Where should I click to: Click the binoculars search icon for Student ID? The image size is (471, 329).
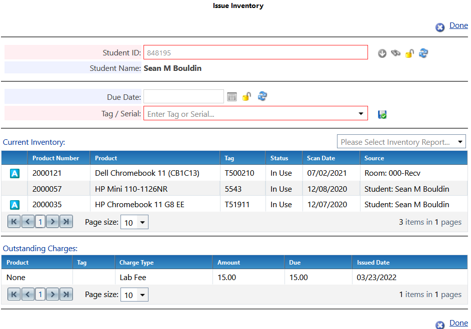coord(395,53)
